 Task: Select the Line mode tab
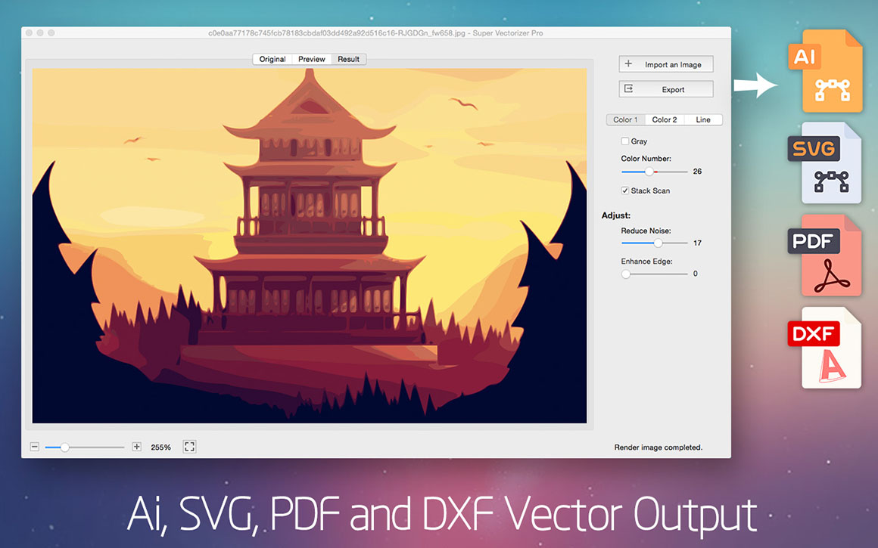click(703, 119)
